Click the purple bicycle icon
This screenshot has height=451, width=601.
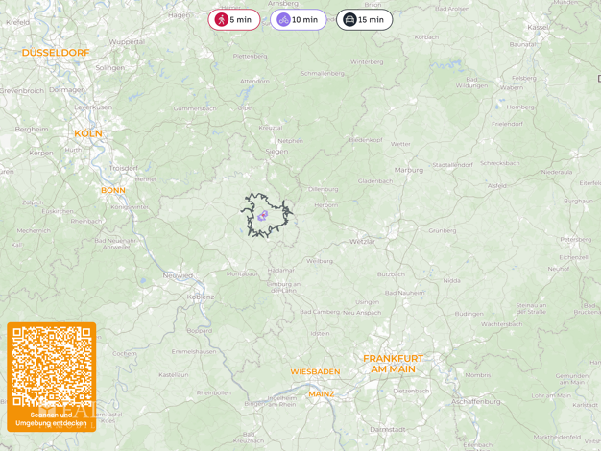point(283,19)
